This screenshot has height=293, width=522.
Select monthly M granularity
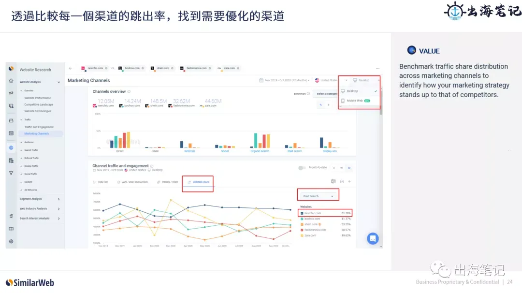[349, 168]
